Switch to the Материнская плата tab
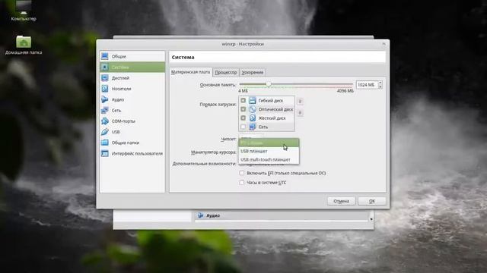 [x=191, y=72]
